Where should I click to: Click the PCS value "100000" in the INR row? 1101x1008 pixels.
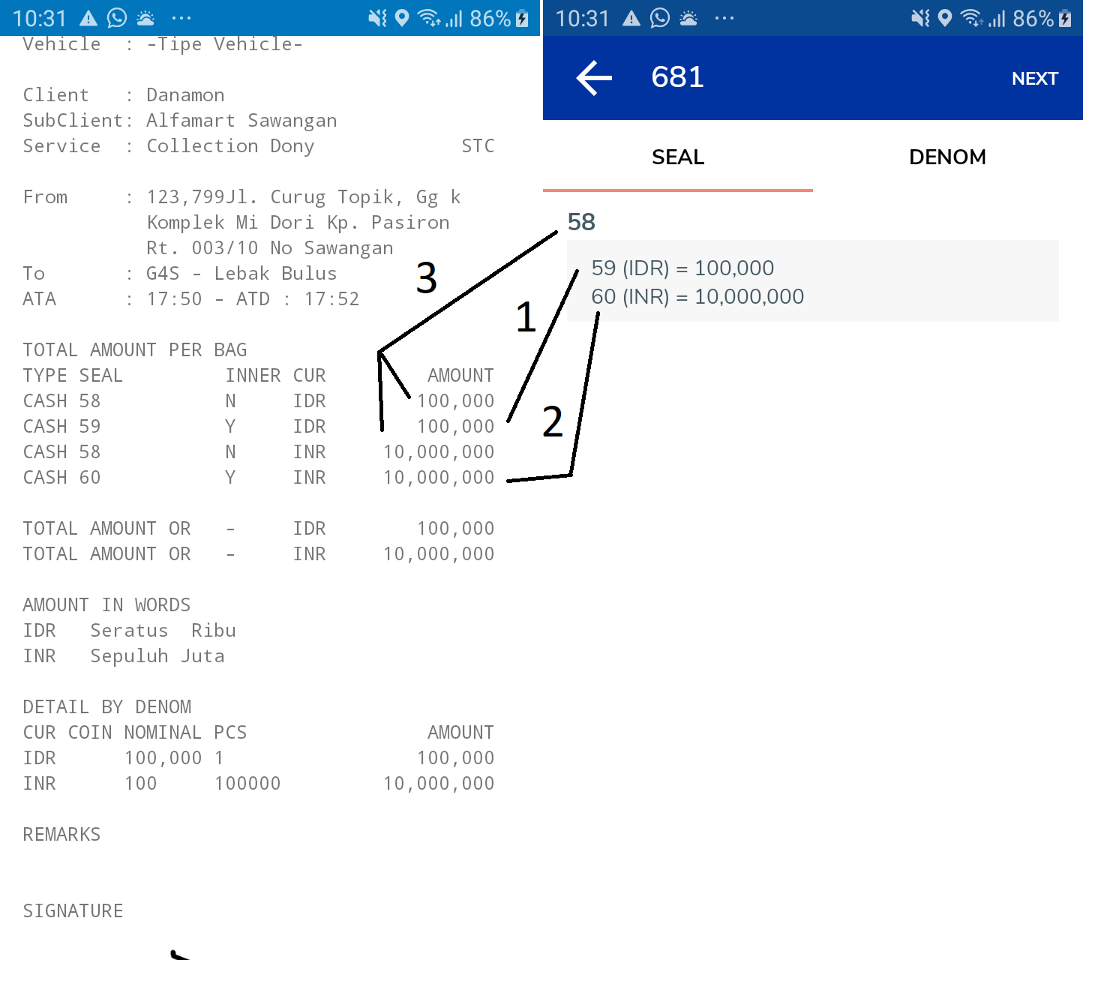pyautogui.click(x=247, y=784)
